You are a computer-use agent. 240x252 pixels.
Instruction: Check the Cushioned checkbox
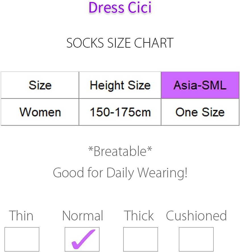click(196, 239)
